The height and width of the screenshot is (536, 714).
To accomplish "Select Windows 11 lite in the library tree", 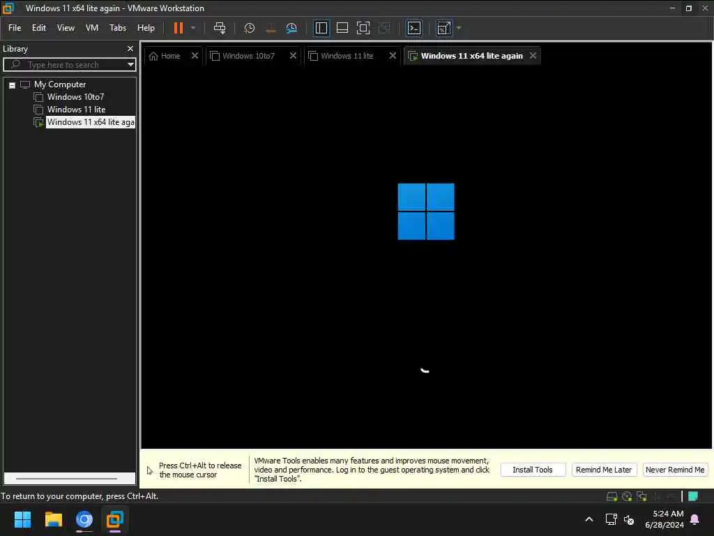I will click(x=77, y=110).
